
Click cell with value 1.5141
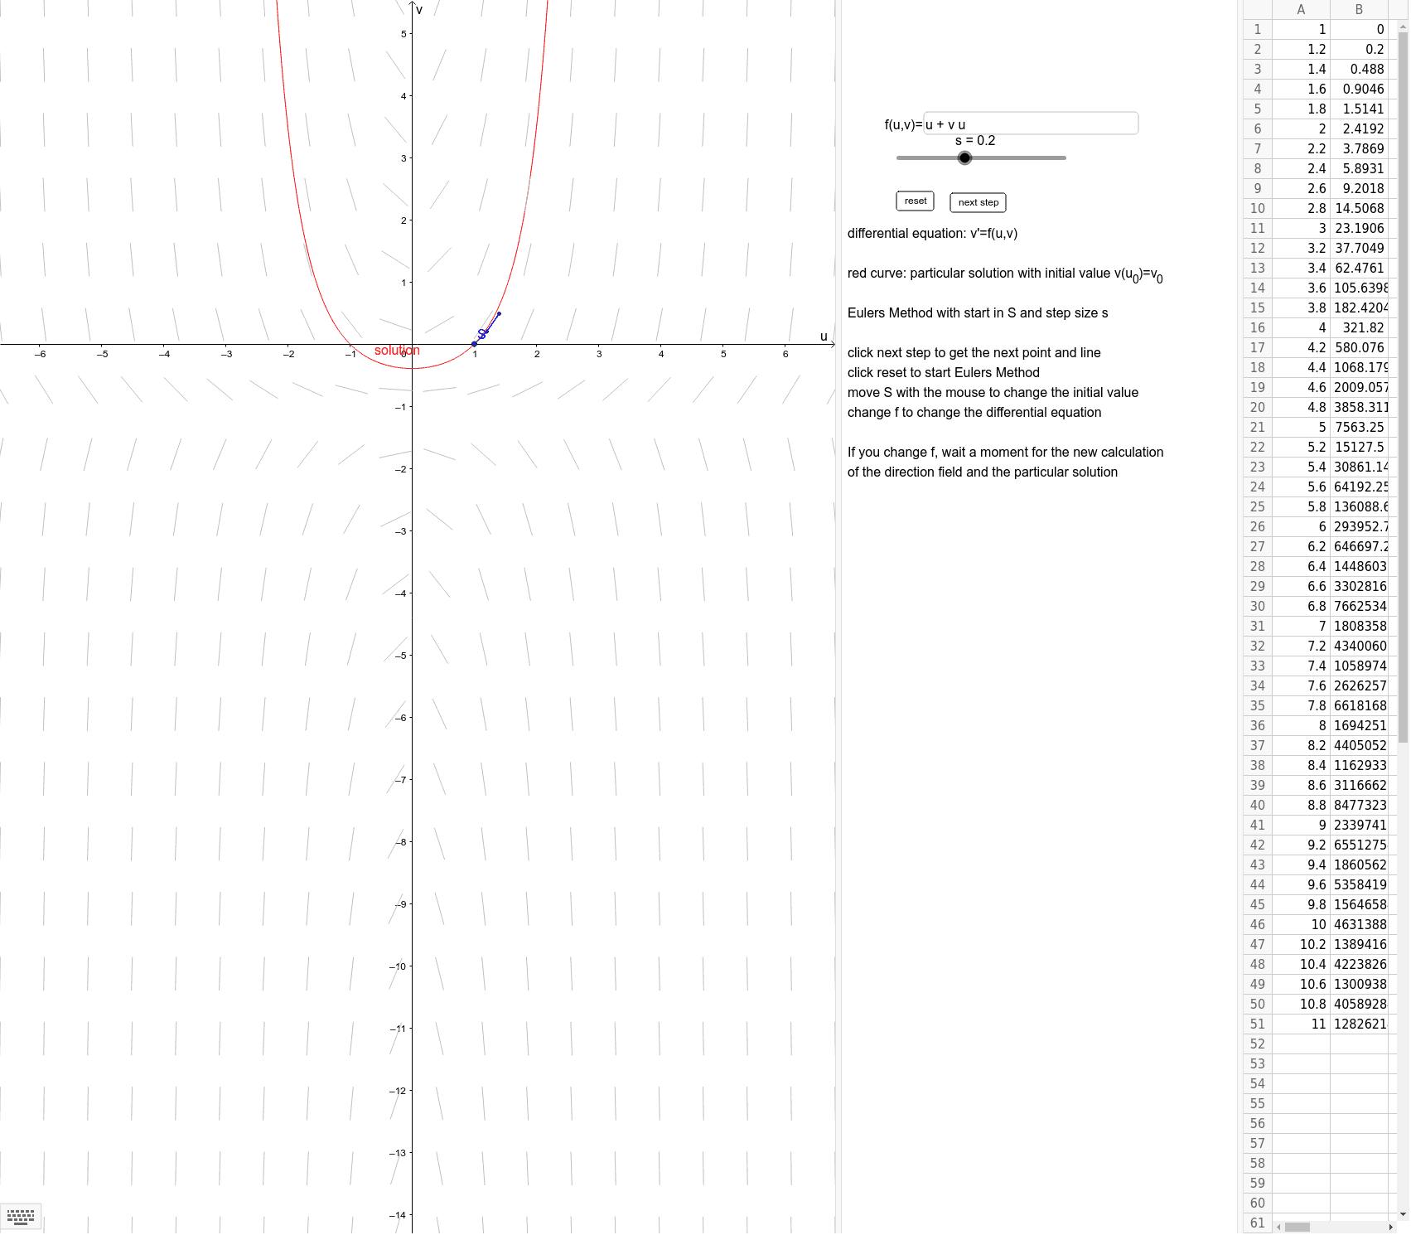[1359, 109]
